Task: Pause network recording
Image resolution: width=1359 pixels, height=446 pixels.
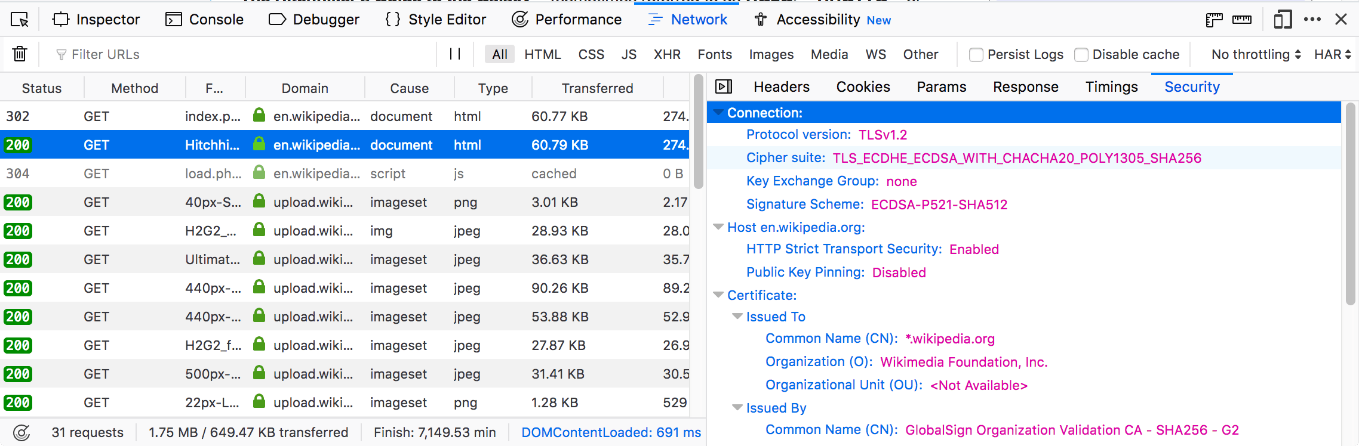Action: pos(455,54)
